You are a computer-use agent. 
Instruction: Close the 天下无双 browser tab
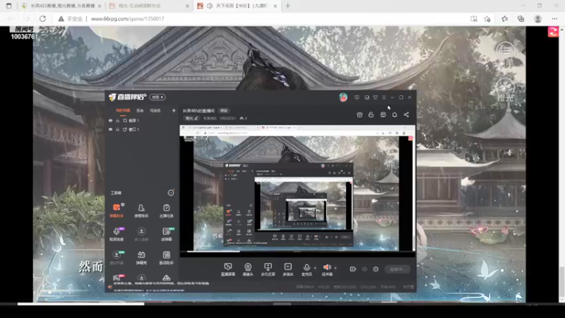click(275, 6)
